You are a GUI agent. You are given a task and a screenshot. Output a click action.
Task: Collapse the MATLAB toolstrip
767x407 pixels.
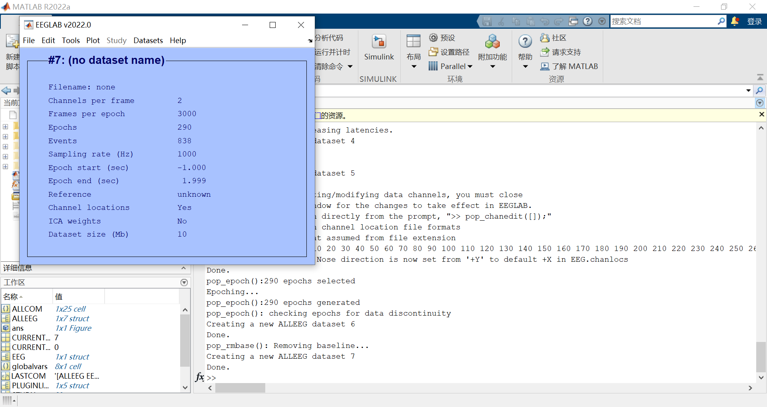(760, 77)
